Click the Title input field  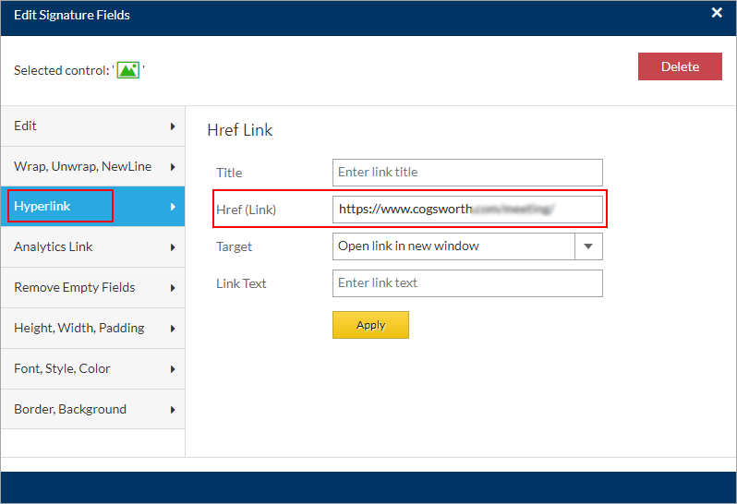point(467,173)
